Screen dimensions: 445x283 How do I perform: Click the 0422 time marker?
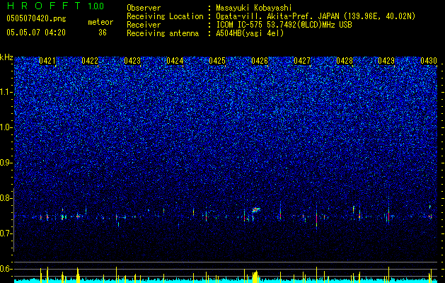tap(90, 61)
